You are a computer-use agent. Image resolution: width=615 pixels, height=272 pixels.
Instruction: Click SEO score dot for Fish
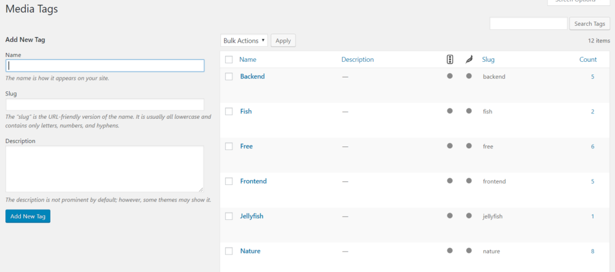click(450, 111)
